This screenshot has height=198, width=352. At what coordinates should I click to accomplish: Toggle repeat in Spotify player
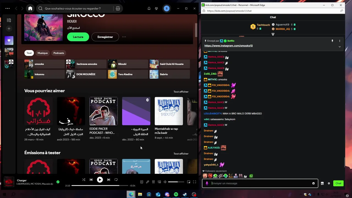coord(116,180)
